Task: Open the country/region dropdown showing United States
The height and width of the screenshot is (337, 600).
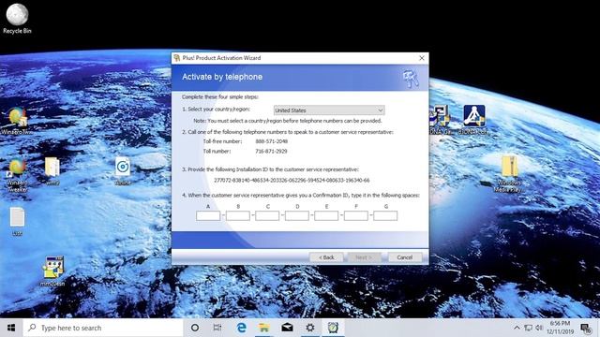Action: (x=329, y=110)
